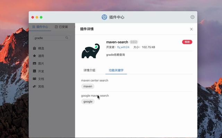Select the 功能关键字 tab

point(116,70)
